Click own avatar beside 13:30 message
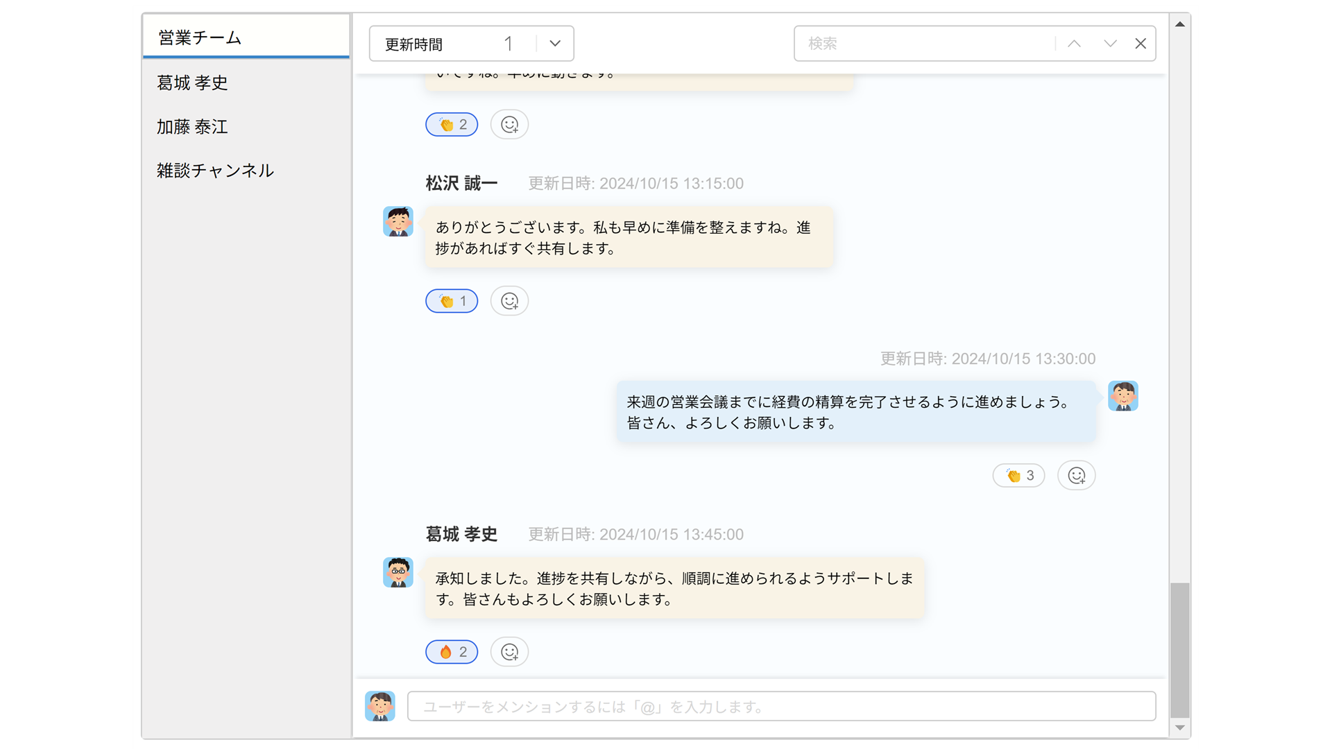Image resolution: width=1332 pixels, height=749 pixels. point(1123,396)
